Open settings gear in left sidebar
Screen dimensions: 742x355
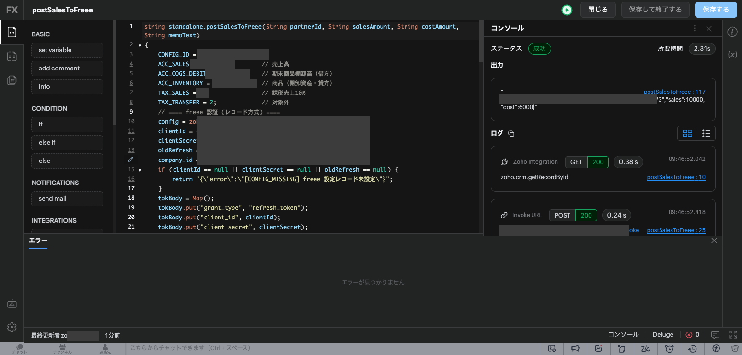[x=12, y=327]
